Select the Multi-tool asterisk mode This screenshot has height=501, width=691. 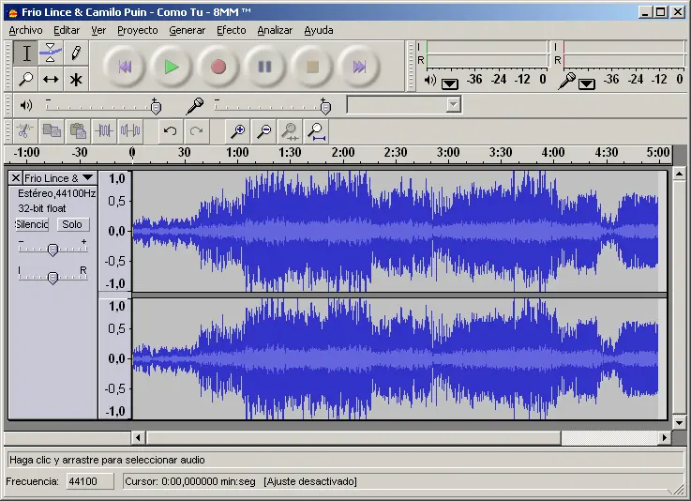tap(76, 79)
